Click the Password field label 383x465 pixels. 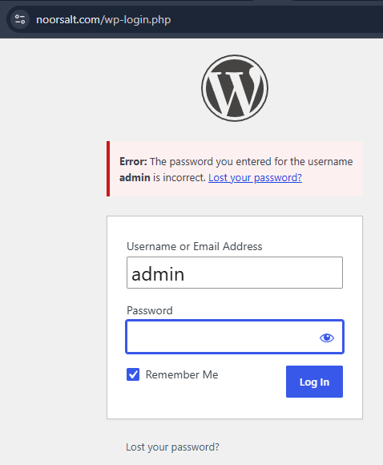click(150, 310)
